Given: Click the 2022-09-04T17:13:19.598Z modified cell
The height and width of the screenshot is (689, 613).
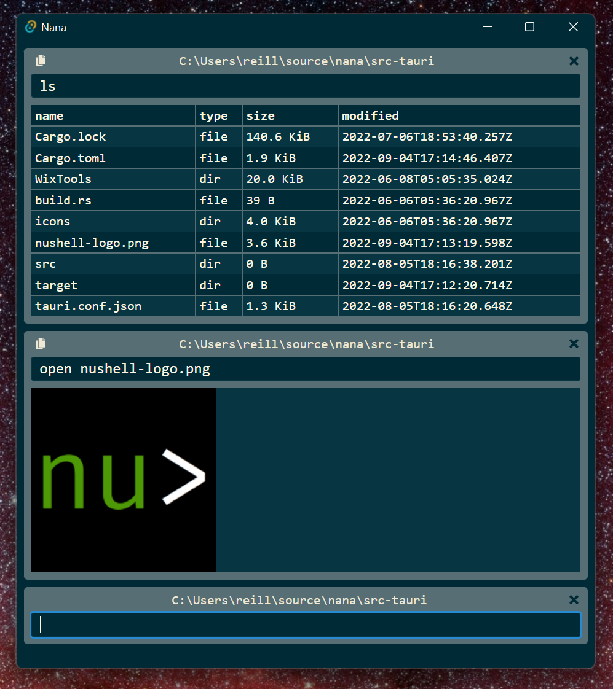Looking at the screenshot, I should [459, 243].
